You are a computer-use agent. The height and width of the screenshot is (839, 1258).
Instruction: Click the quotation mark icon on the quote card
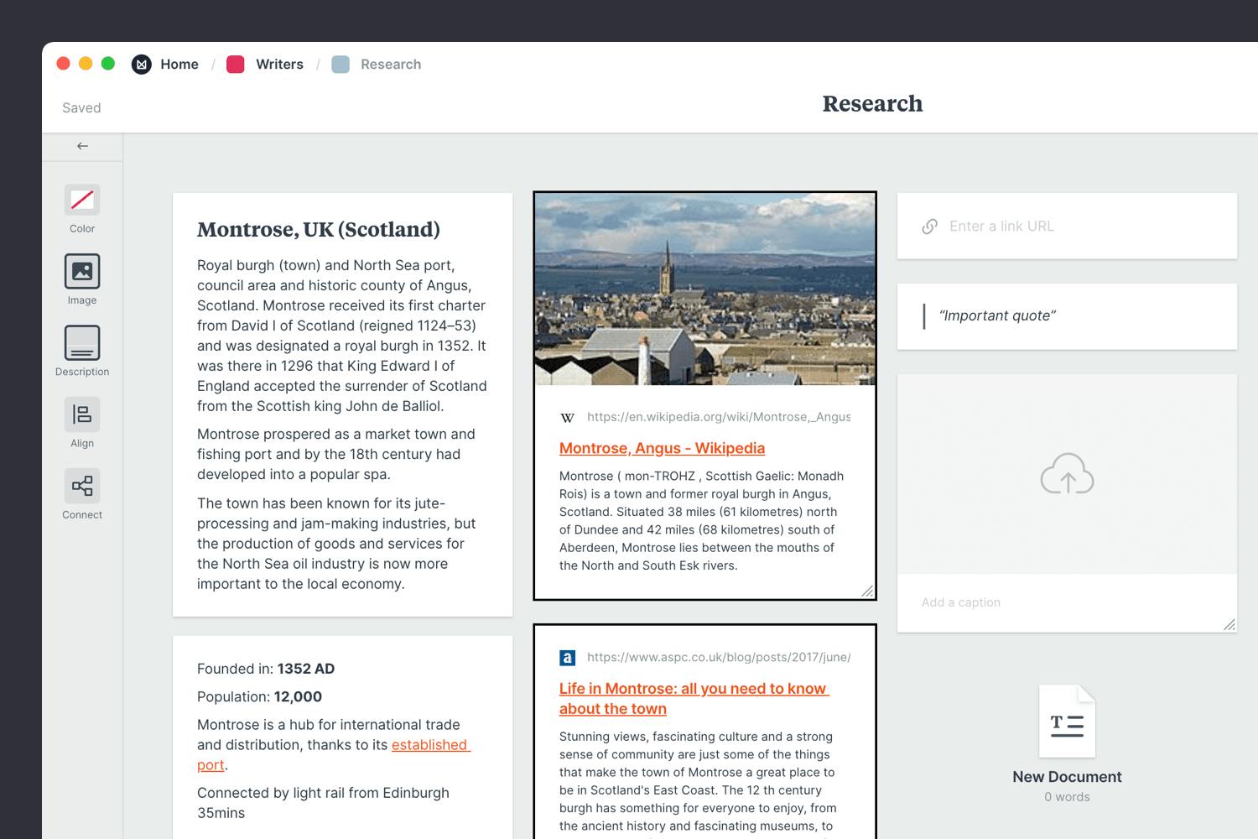926,315
